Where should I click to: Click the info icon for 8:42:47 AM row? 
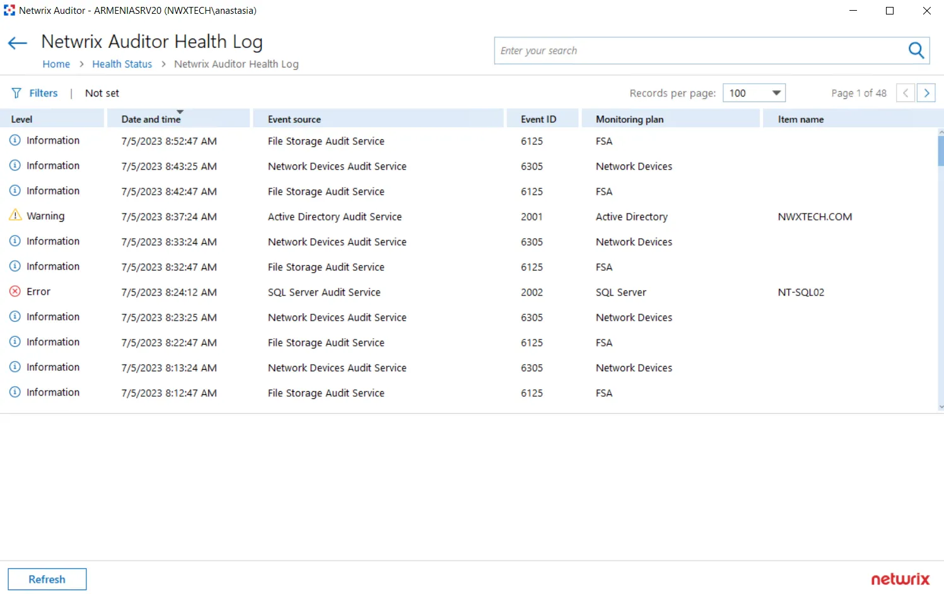15,191
